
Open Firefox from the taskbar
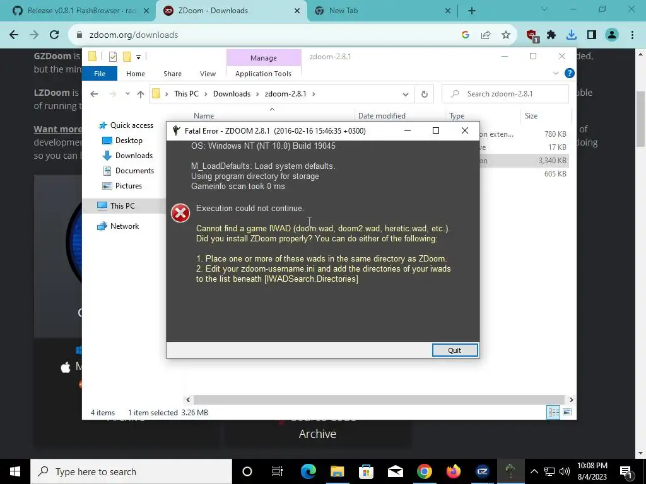click(453, 471)
